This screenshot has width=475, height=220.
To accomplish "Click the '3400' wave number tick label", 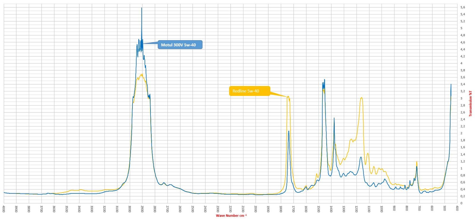I will [79, 209].
